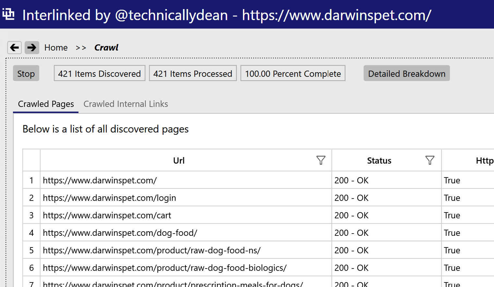The width and height of the screenshot is (494, 287).
Task: Go forward with the right arrow button
Action: pyautogui.click(x=32, y=48)
